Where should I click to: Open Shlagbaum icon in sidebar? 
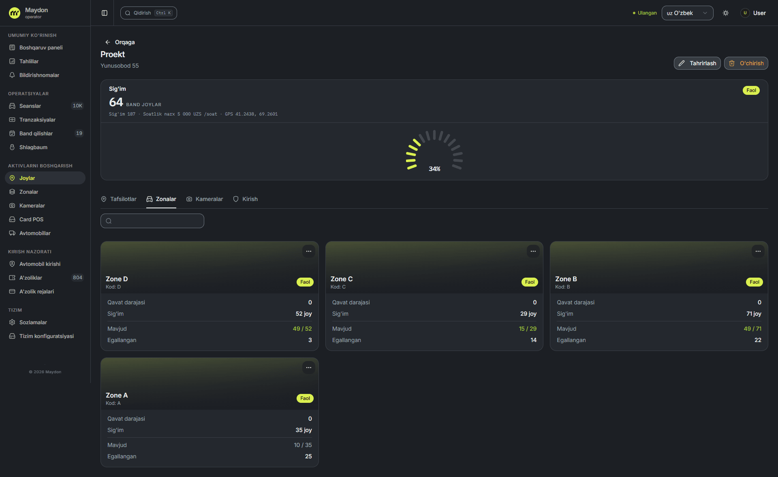point(12,147)
